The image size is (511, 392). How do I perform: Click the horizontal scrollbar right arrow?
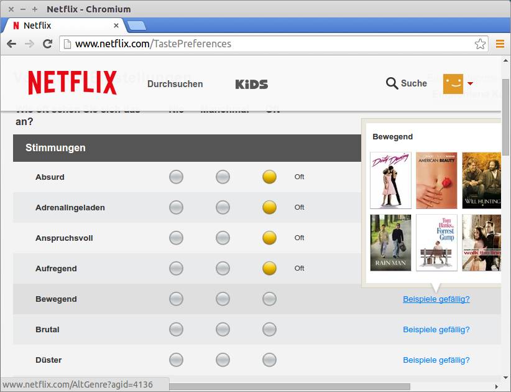pos(497,387)
